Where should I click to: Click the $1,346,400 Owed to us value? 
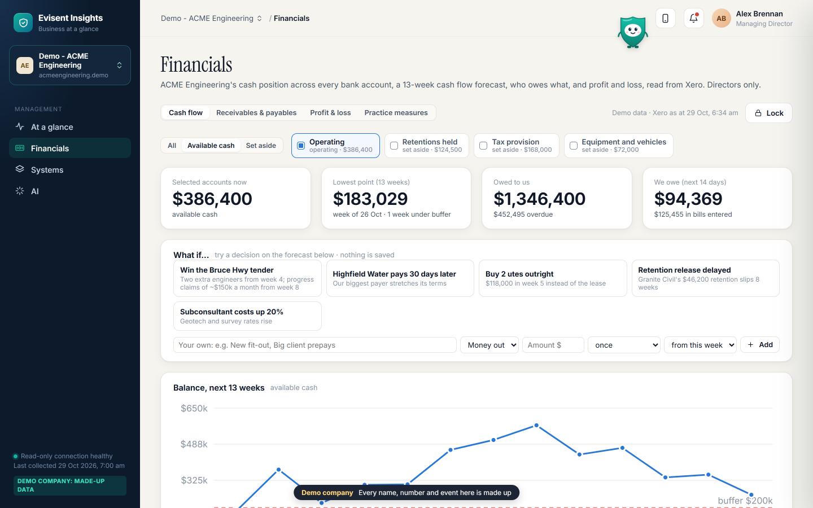point(540,199)
